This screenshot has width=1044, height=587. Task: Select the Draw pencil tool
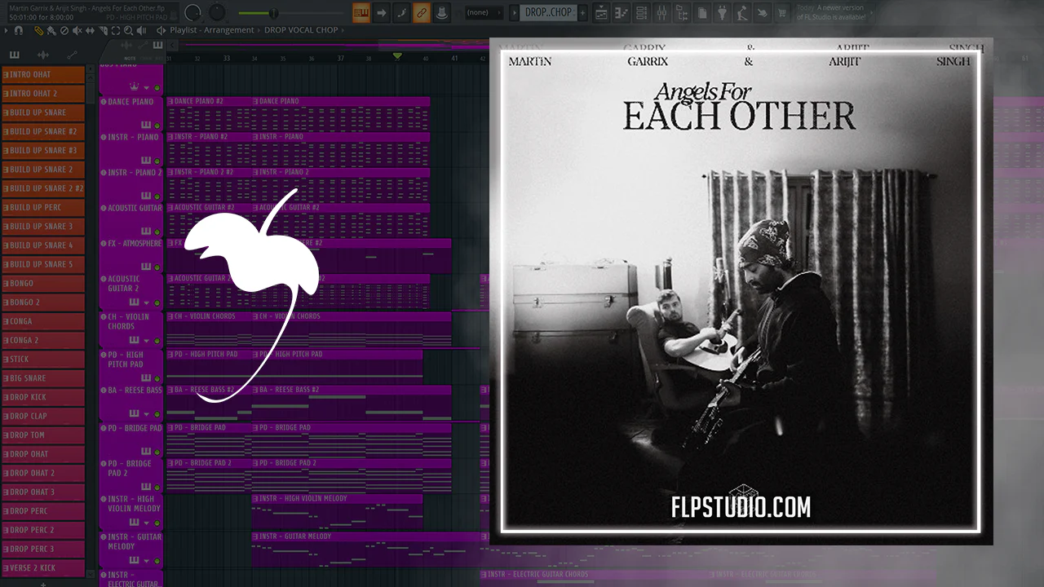click(x=39, y=30)
